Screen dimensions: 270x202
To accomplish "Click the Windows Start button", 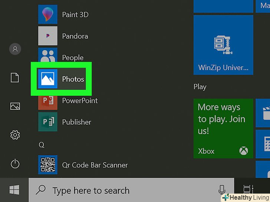I will click(x=14, y=190).
